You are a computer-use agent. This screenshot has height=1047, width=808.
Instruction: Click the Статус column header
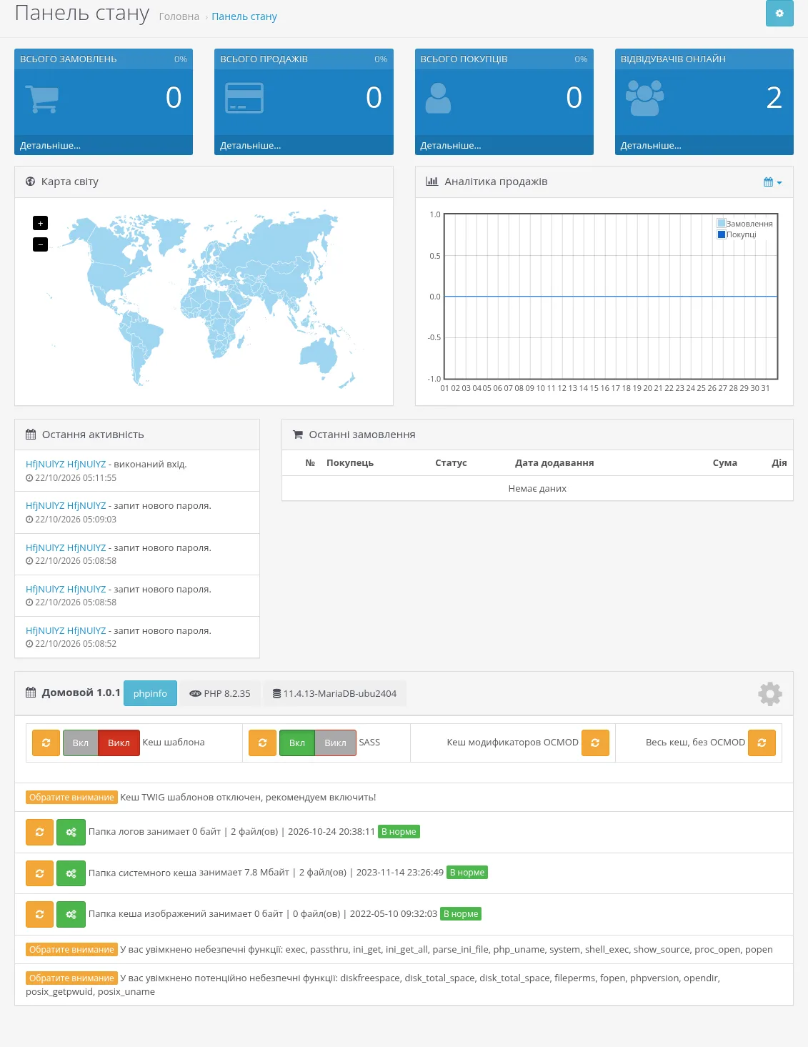451,462
